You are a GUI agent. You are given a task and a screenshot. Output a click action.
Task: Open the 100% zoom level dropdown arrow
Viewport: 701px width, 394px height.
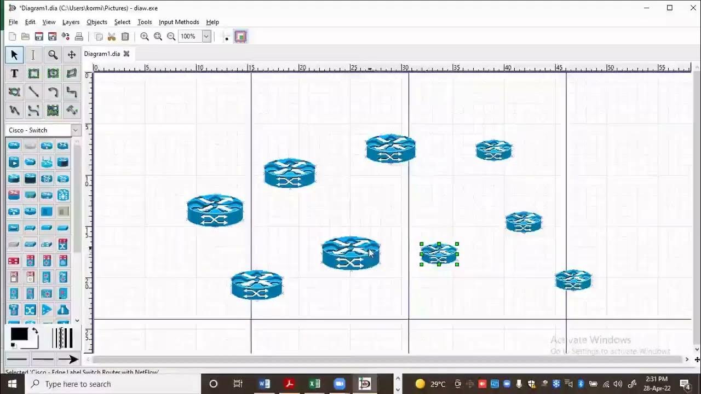click(x=206, y=37)
